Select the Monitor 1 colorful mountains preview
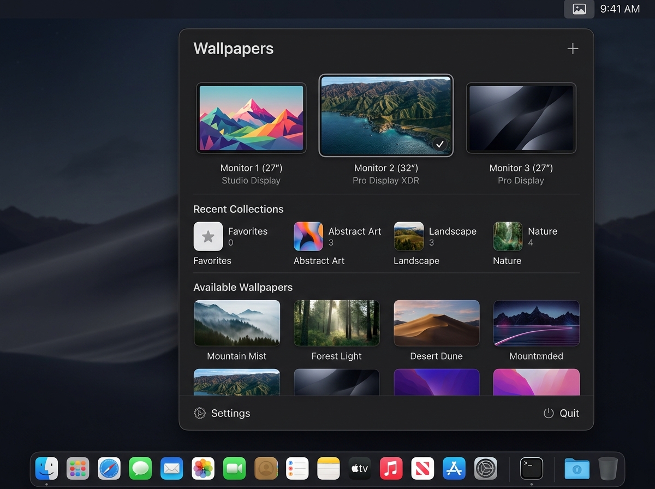The height and width of the screenshot is (489, 655). tap(251, 118)
